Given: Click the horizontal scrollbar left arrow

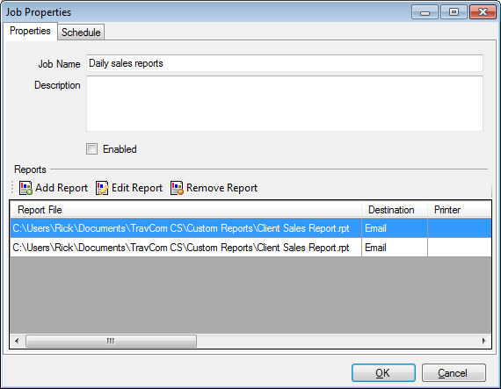Looking at the screenshot, I should [17, 341].
